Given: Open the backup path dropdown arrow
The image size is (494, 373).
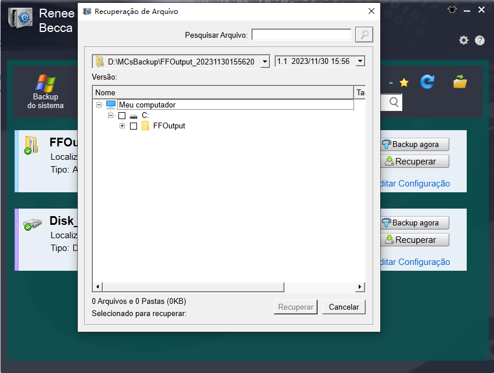Looking at the screenshot, I should (265, 62).
